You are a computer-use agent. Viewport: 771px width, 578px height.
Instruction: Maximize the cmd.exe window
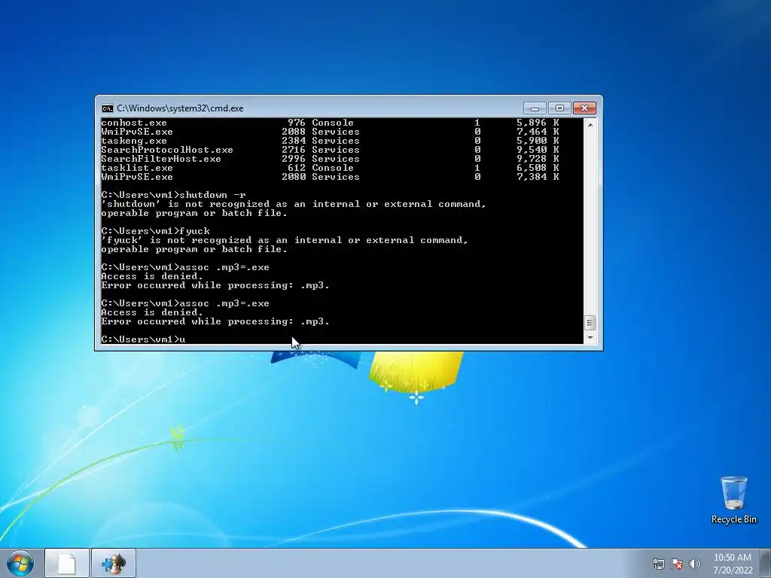(559, 108)
